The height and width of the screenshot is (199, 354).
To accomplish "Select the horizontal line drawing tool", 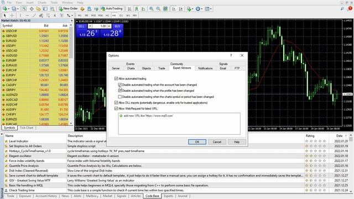I will 27,15.
